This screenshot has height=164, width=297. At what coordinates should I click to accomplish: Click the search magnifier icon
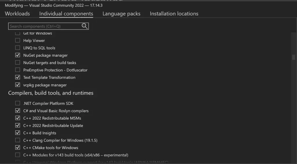click(x=84, y=26)
